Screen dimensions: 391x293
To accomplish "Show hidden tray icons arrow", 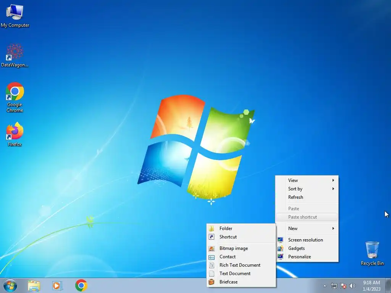I will click(325, 286).
